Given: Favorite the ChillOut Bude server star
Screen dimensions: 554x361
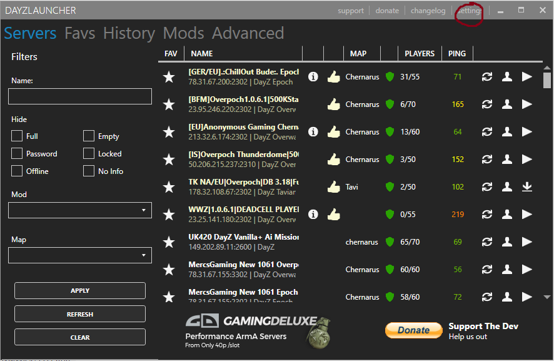Looking at the screenshot, I should click(x=169, y=77).
